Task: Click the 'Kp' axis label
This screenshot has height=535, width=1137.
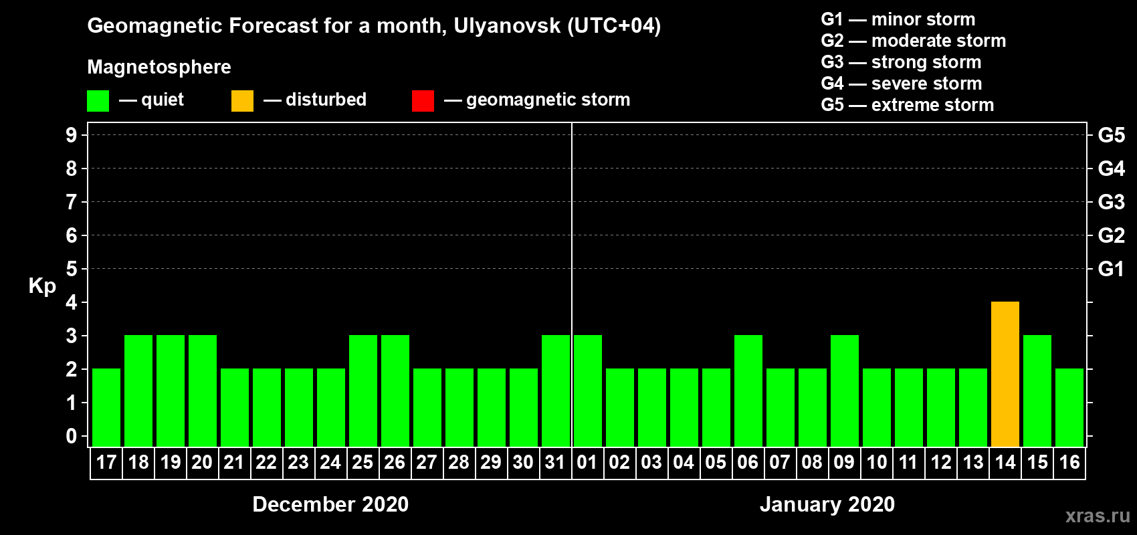Action: (42, 286)
